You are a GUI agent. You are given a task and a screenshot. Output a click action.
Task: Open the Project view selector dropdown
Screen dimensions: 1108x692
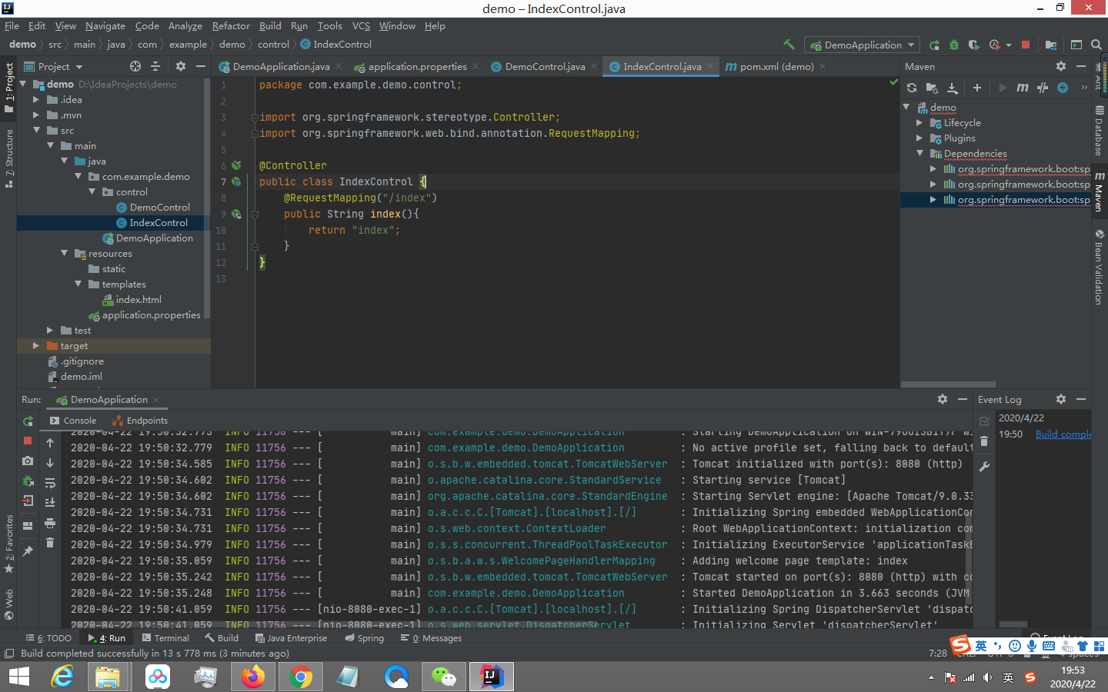click(x=53, y=66)
